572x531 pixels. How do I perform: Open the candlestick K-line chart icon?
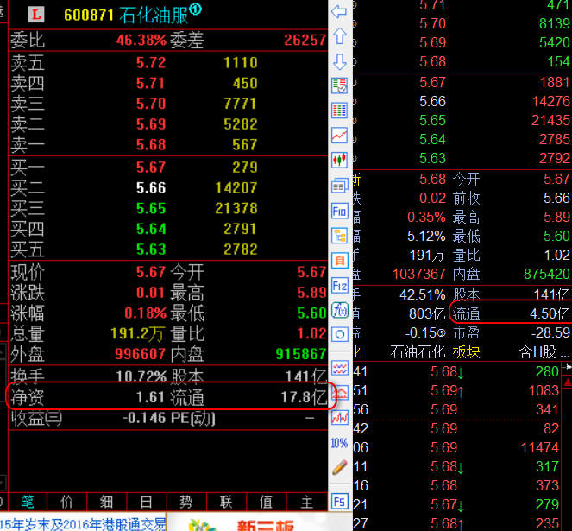pyautogui.click(x=339, y=160)
